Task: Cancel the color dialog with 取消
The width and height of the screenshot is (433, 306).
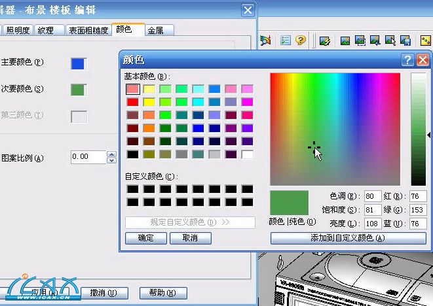Action: (x=190, y=238)
